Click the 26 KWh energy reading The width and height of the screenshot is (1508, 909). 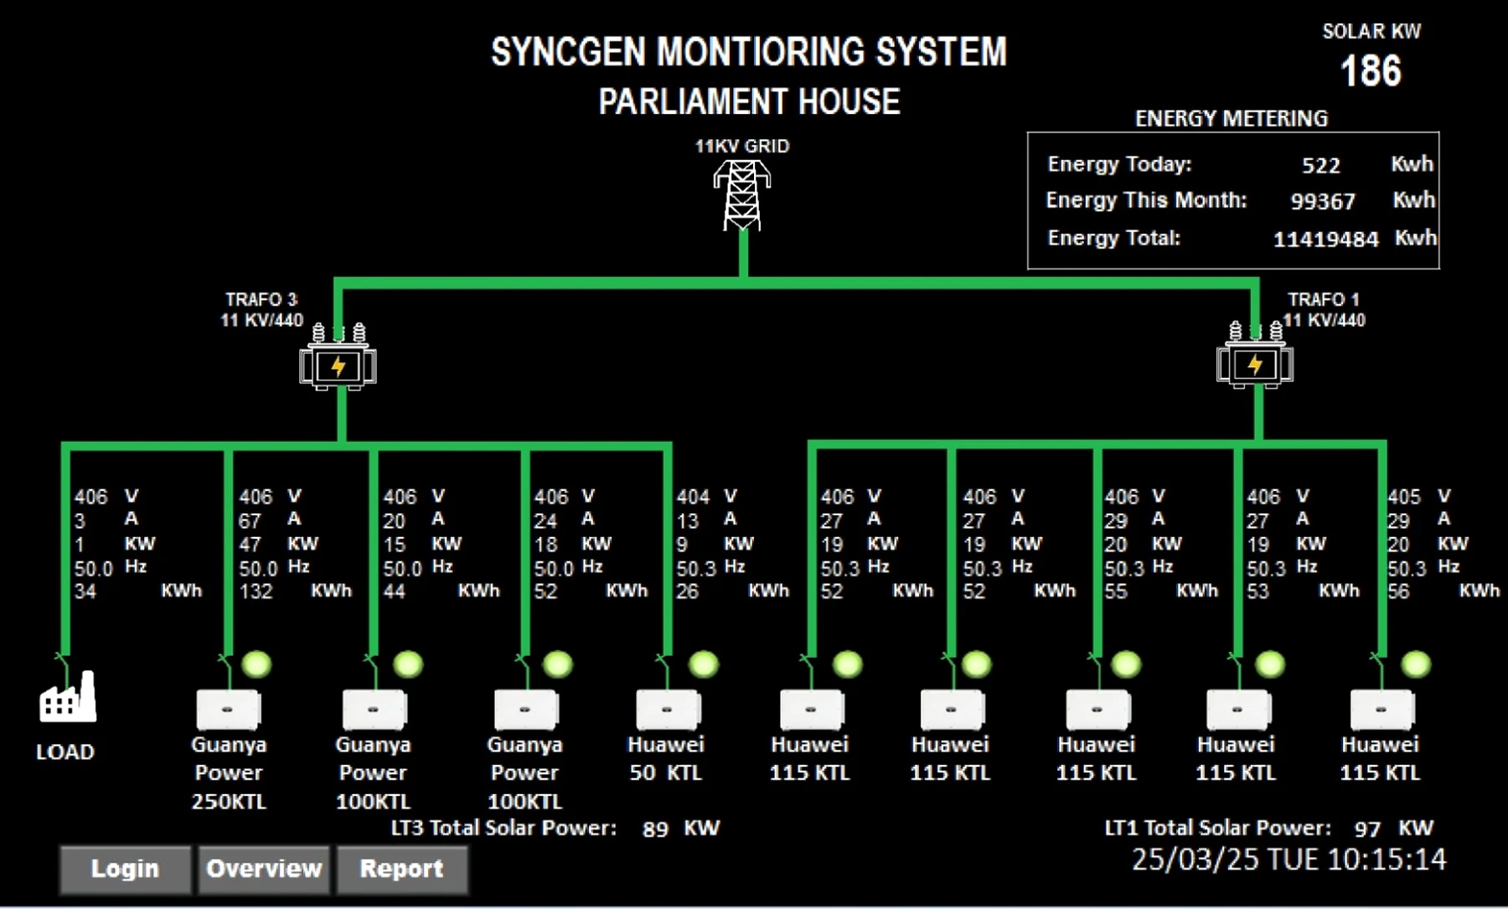(x=687, y=591)
